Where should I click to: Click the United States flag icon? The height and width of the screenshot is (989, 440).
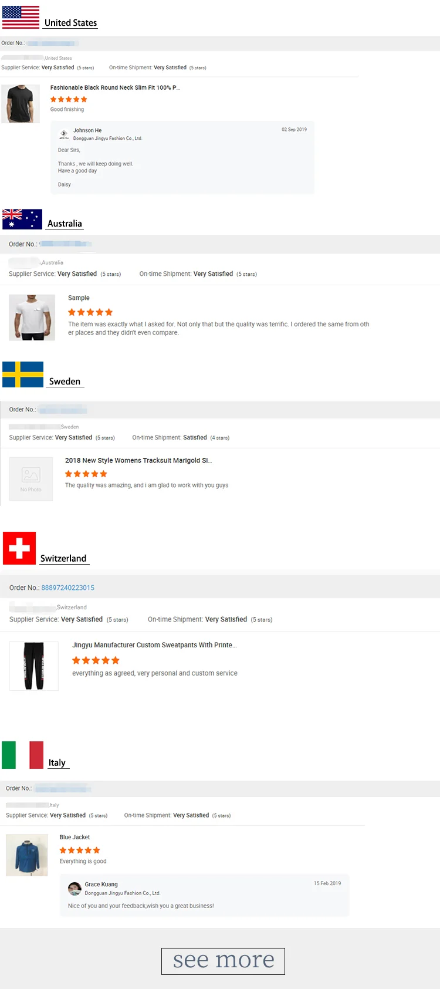[21, 17]
